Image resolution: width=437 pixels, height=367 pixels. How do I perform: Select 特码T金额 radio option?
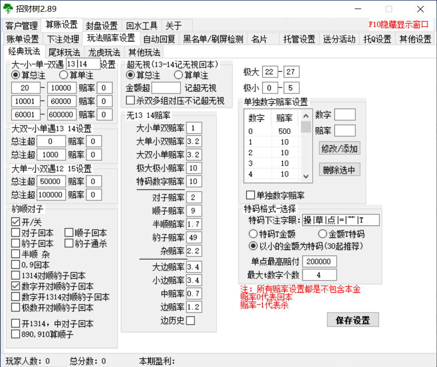[x=253, y=233]
